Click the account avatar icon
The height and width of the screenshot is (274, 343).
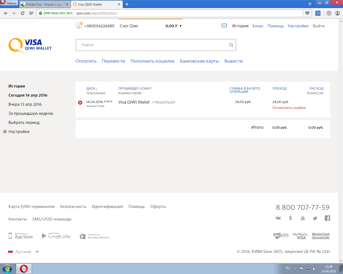click(x=79, y=25)
